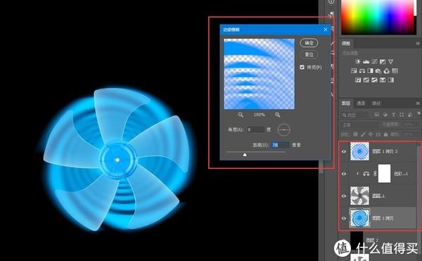This screenshot has width=422, height=261.
Task: Add a Curves adjustment layer
Action: [x=374, y=62]
